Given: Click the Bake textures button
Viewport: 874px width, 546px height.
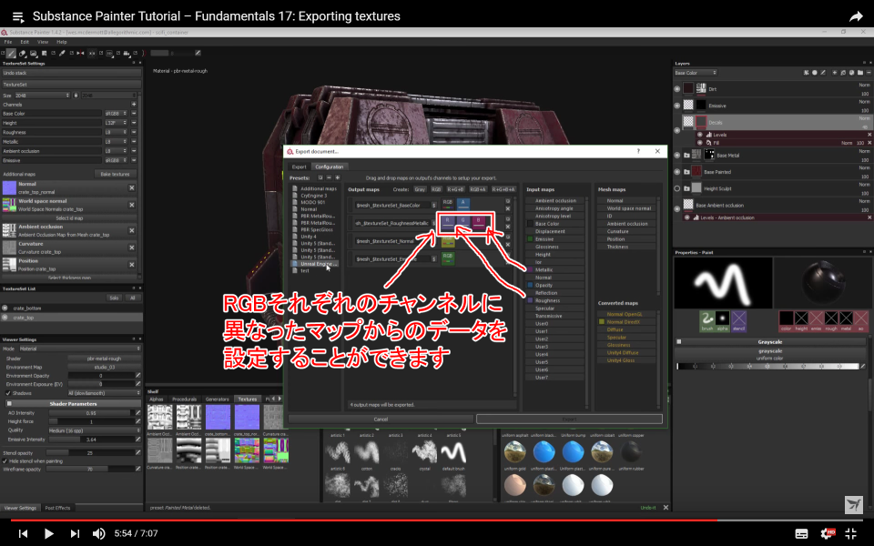Looking at the screenshot, I should coord(115,174).
